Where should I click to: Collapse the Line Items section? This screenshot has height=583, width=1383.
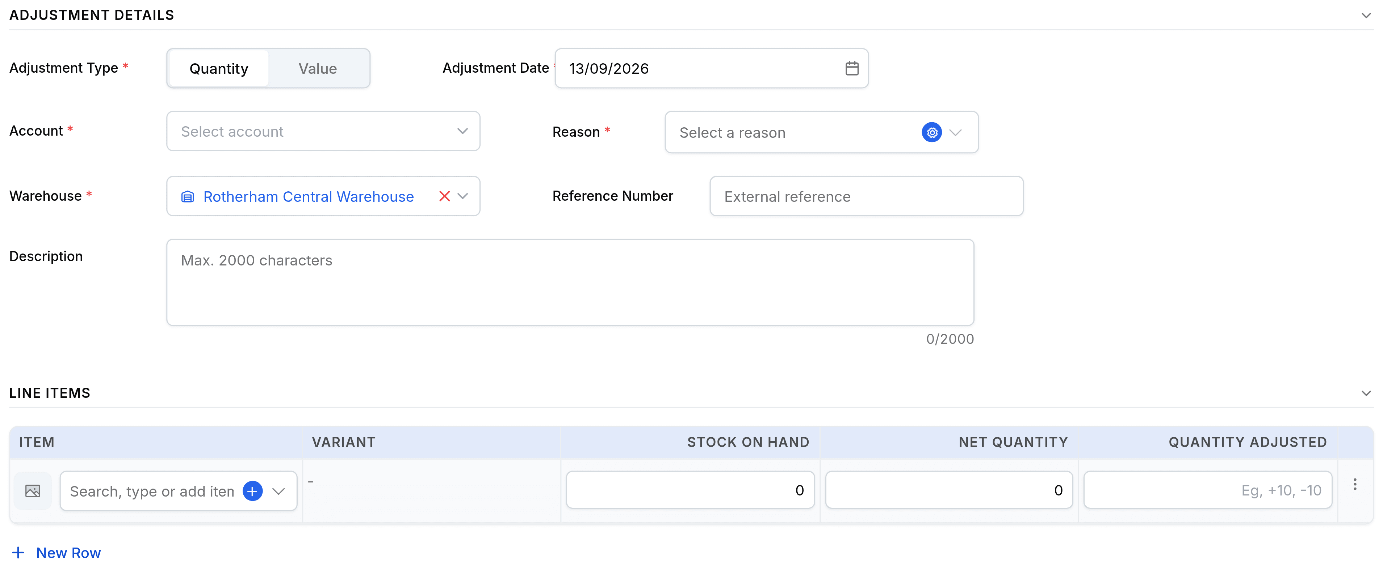[x=1366, y=393]
